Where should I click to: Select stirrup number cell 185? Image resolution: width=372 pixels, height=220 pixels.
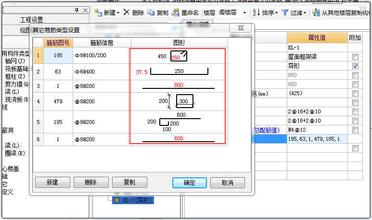[x=58, y=122]
